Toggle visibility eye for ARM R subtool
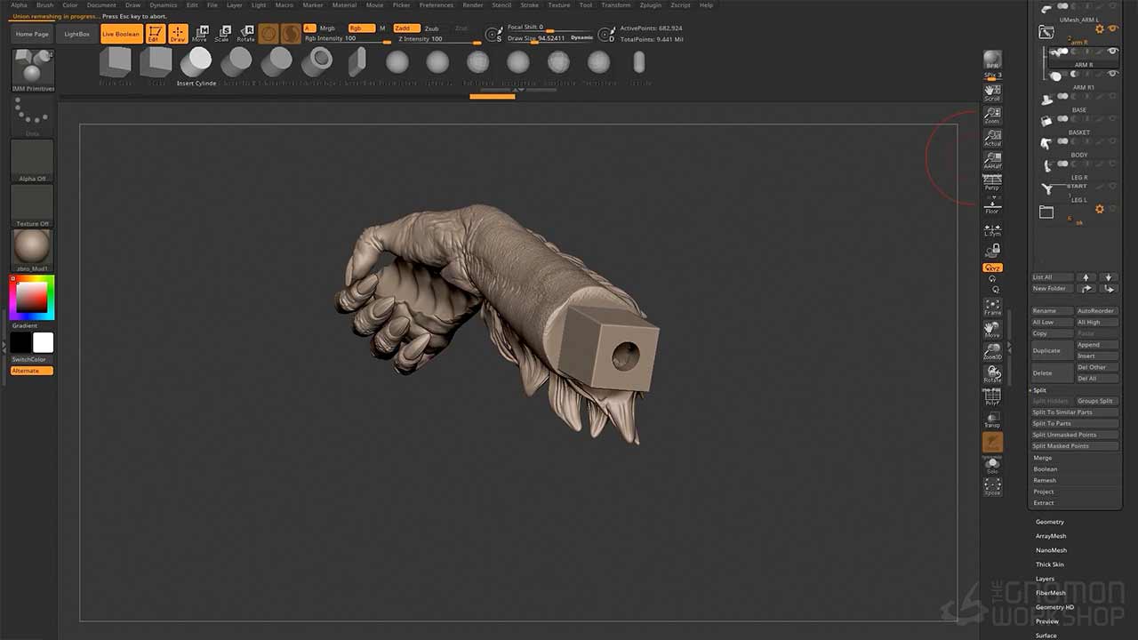1138x640 pixels. (x=1112, y=52)
